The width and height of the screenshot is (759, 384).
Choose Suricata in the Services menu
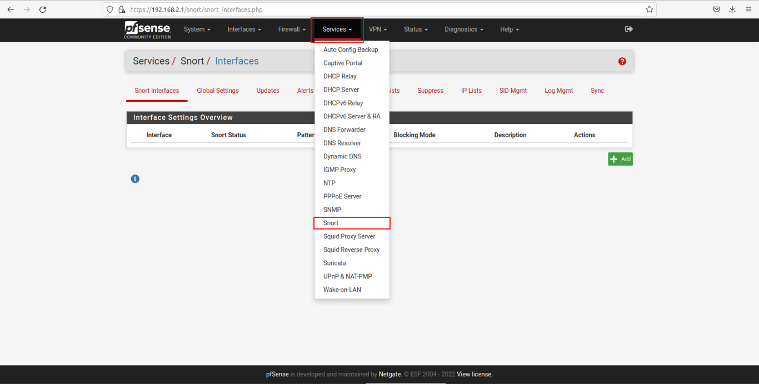[334, 263]
